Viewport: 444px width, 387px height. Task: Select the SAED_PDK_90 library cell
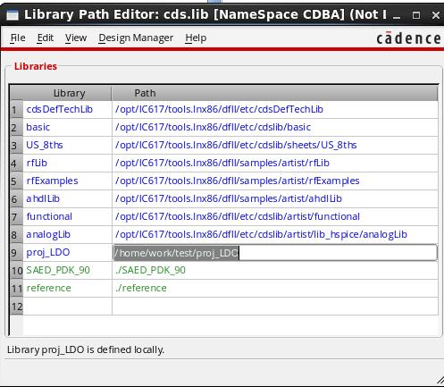click(67, 271)
